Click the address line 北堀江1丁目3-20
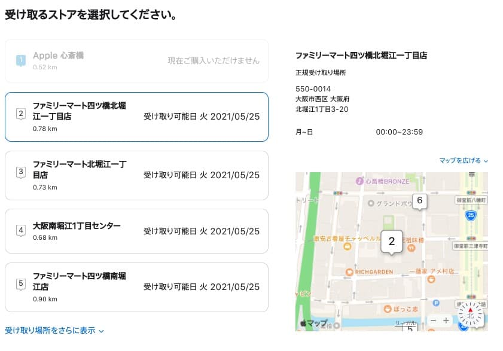Screen dimensions: 503x351 pyautogui.click(x=322, y=109)
